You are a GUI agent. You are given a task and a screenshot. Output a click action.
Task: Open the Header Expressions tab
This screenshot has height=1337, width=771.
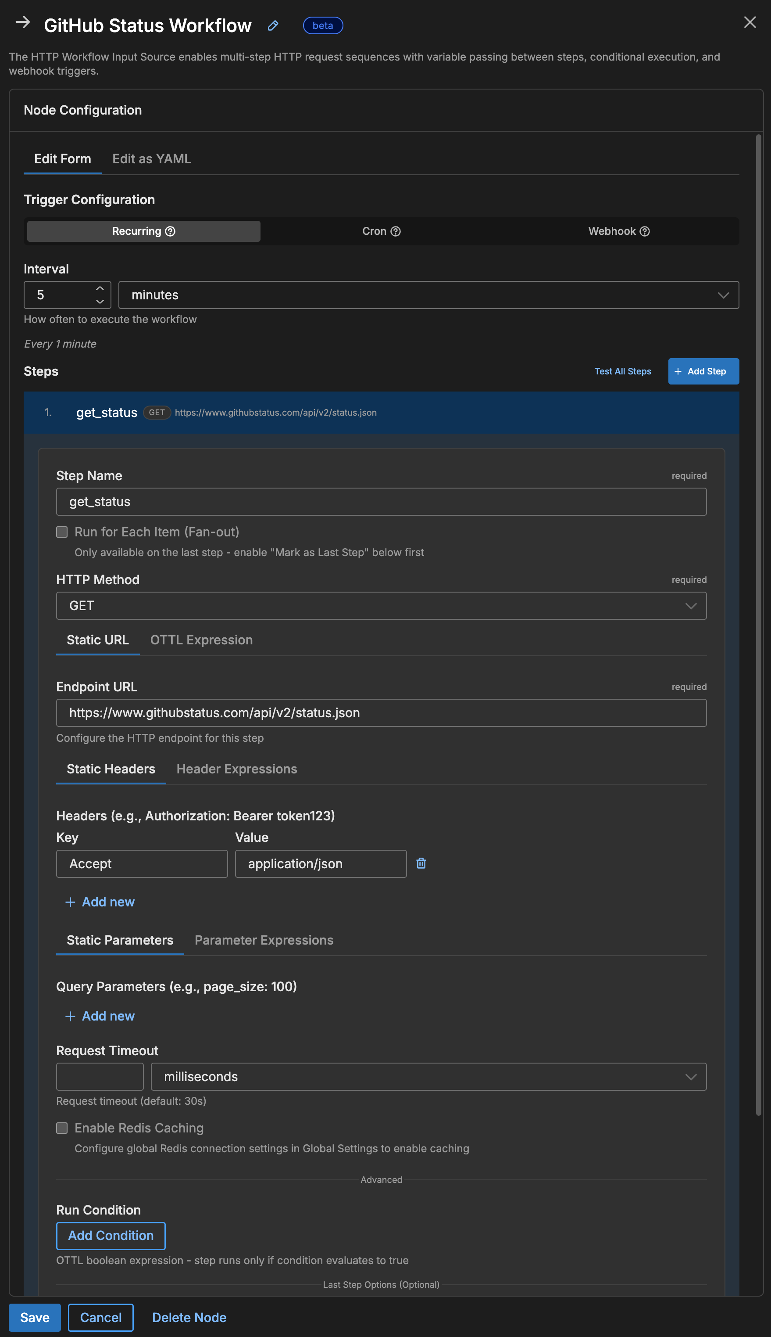coord(236,769)
